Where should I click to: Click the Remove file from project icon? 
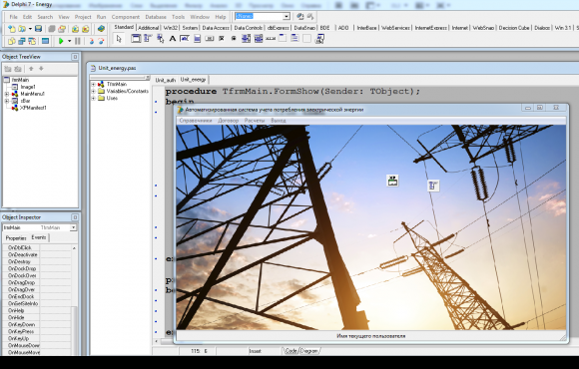pos(85,29)
